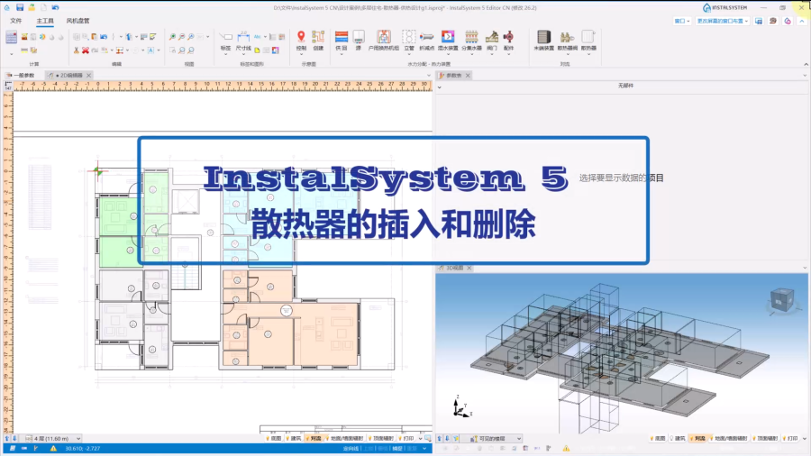Select the 散热器阀 radiator valve tool
811x456 pixels.
[x=568, y=41]
